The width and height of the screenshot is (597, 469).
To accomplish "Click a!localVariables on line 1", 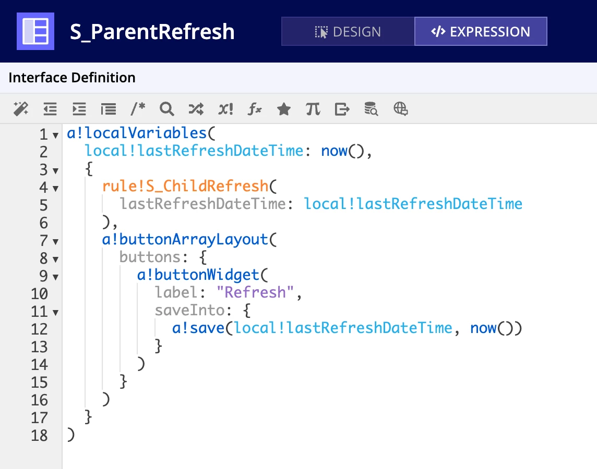I will [x=137, y=133].
